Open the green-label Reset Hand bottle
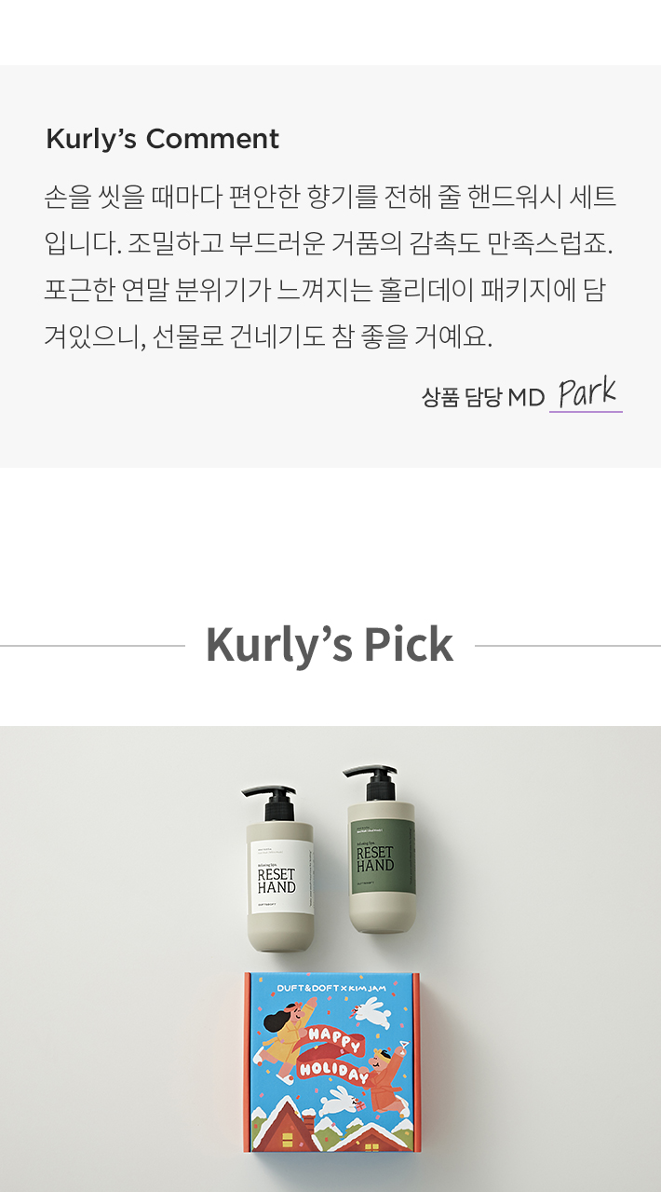661x1192 pixels. coord(380,850)
